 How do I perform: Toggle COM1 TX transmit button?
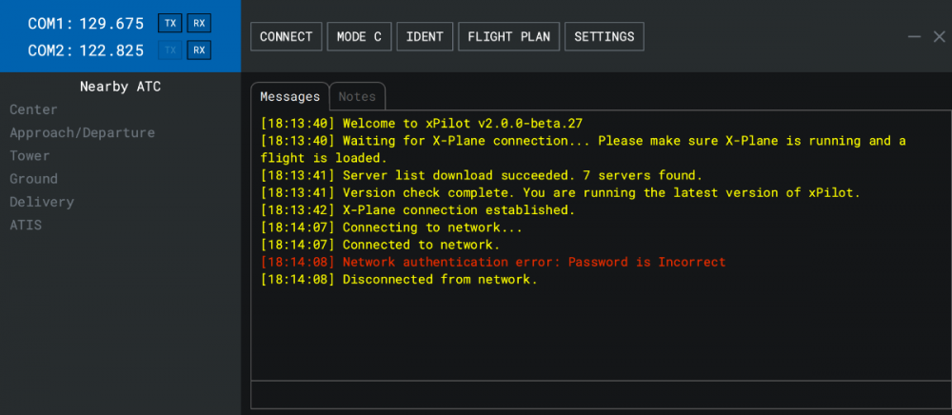(x=170, y=23)
